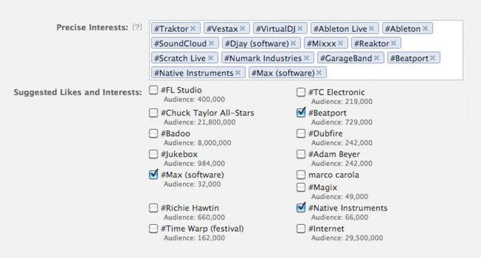Uncheck #Native Instruments suggestion
The image size is (481, 258).
[301, 208]
